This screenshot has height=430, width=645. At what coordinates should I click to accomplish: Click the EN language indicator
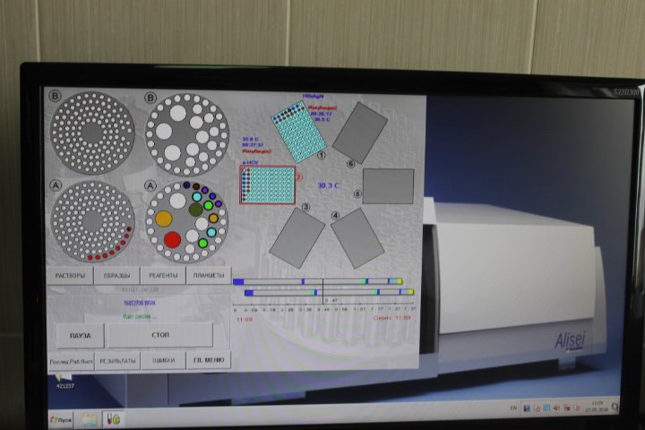click(513, 408)
